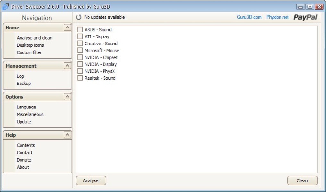Click the No updates available status
This screenshot has height=192, width=326.
(x=104, y=17)
